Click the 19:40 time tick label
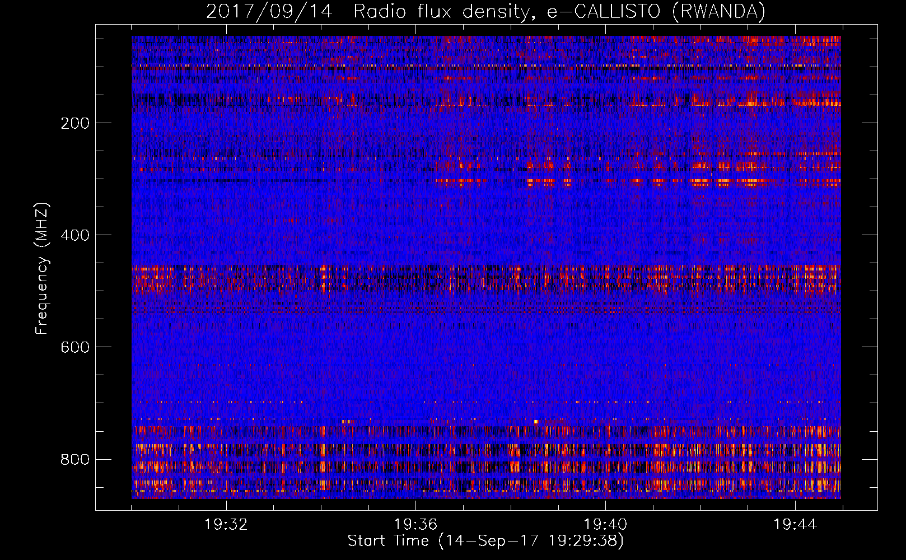This screenshot has width=906, height=560. click(605, 525)
